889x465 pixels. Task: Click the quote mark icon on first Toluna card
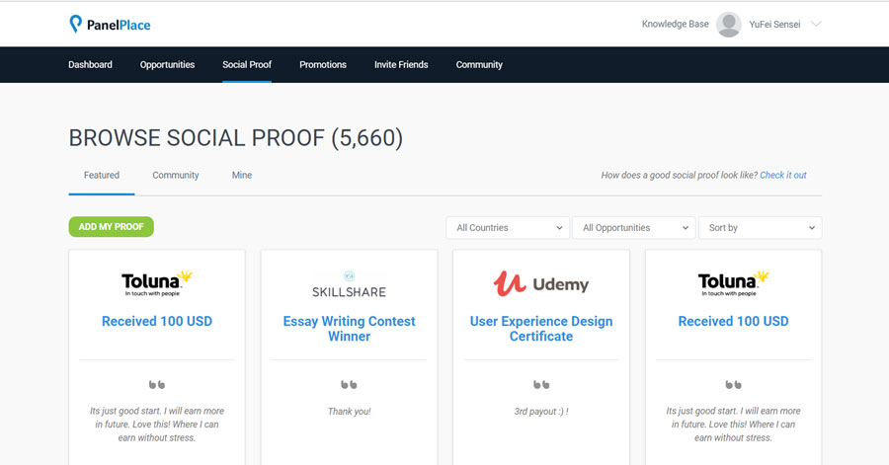[157, 385]
